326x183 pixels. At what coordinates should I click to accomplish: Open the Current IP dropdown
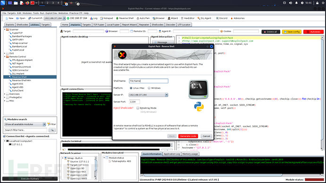[64, 18]
